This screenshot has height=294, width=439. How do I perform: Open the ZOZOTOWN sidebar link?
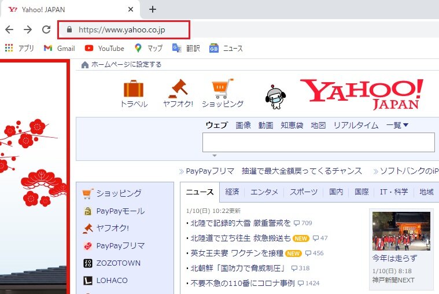tap(119, 263)
